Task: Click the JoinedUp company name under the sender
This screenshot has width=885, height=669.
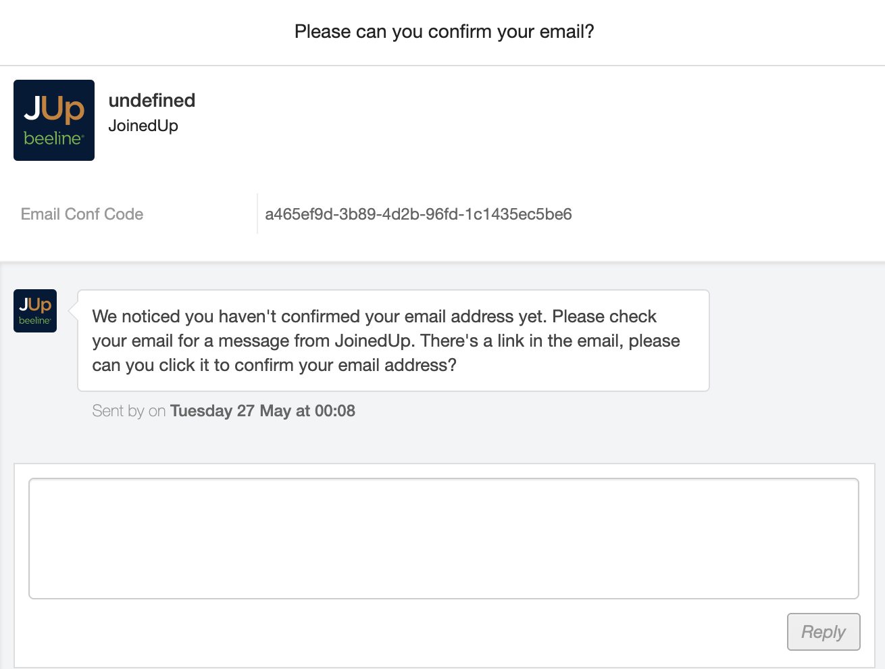Action: tap(143, 126)
